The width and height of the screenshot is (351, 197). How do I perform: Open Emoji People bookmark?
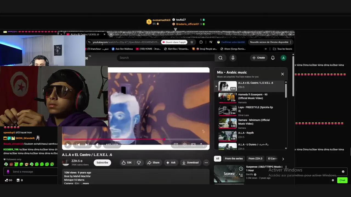coord(205,49)
